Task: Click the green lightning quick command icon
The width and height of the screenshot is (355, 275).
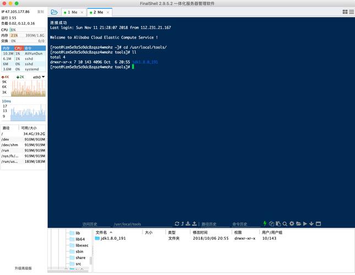Action: [265, 223]
